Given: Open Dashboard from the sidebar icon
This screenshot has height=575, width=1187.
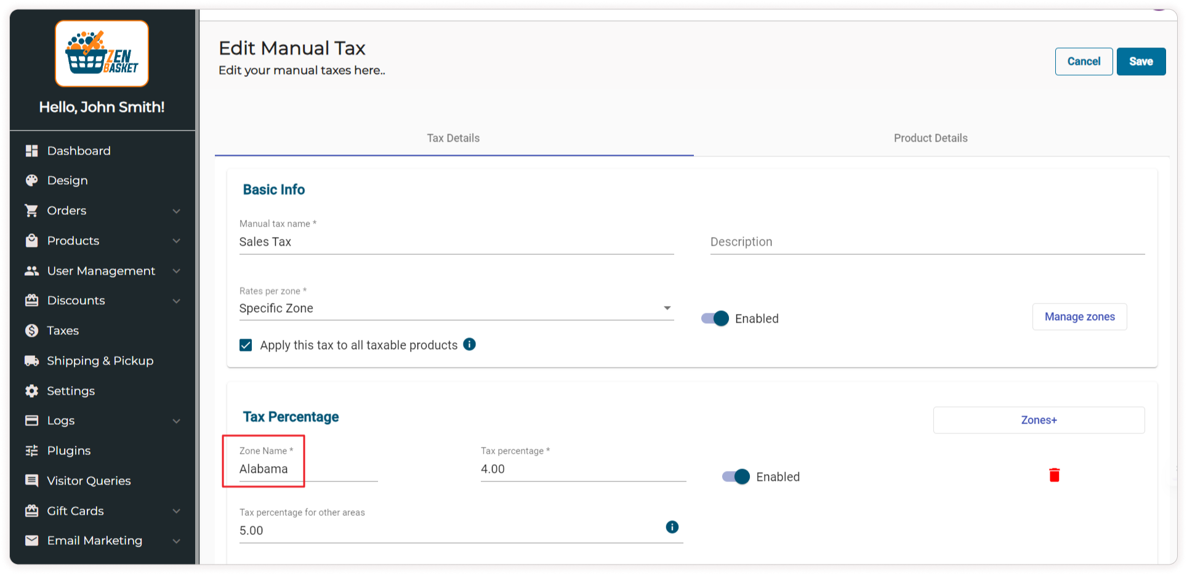Looking at the screenshot, I should (x=32, y=151).
